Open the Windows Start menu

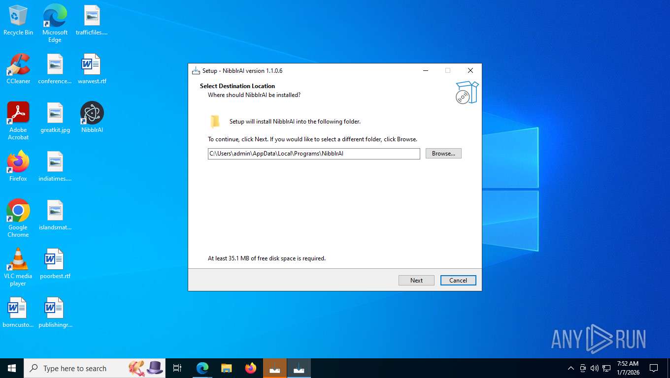pyautogui.click(x=12, y=368)
